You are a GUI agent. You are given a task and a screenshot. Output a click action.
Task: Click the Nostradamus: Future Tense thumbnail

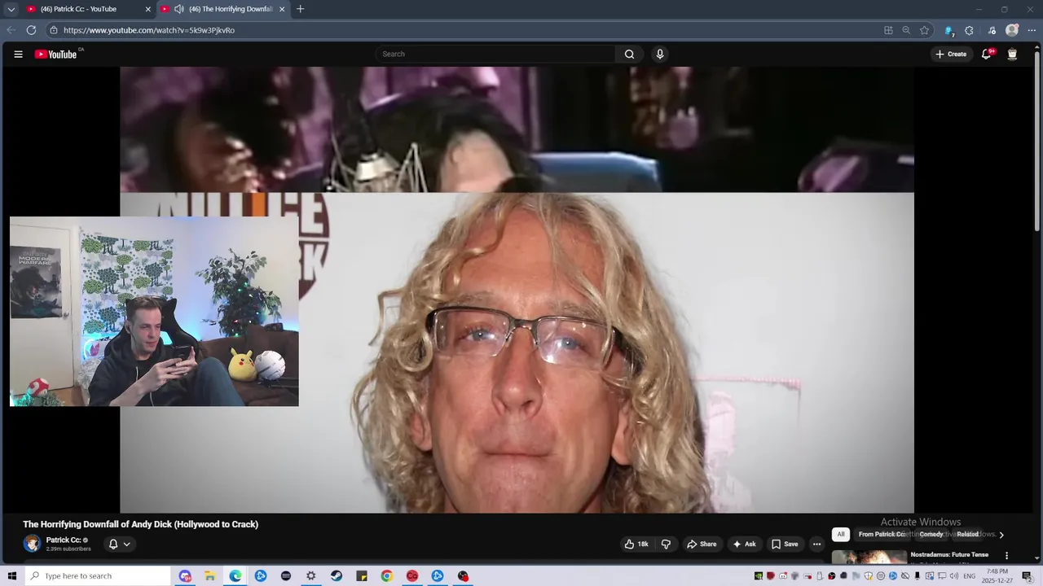point(869,558)
